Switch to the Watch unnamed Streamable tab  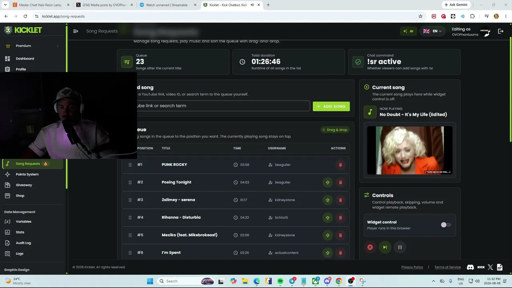[168, 5]
